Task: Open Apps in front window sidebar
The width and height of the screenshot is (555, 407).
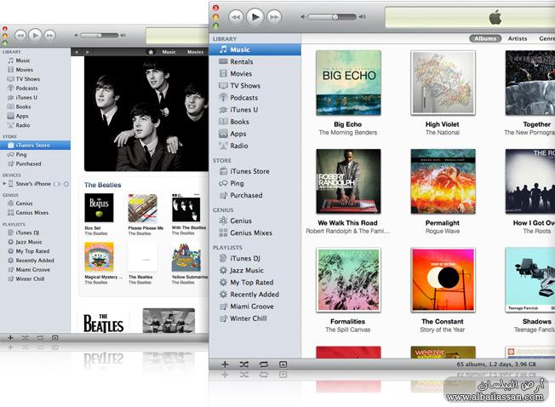Action: click(x=255, y=134)
